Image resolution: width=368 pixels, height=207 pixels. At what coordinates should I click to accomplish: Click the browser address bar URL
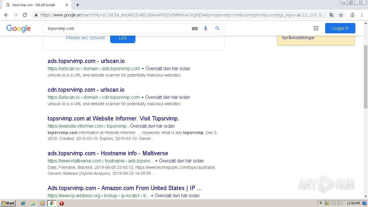point(182,15)
